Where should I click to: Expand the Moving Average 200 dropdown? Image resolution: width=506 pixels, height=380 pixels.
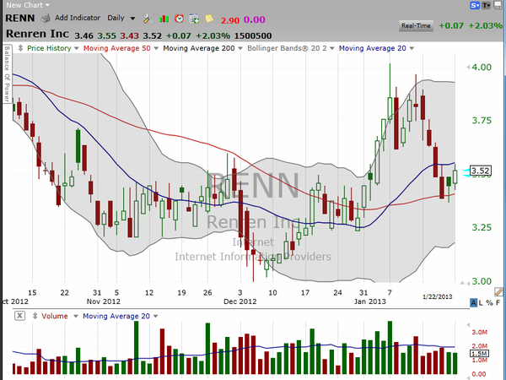(x=240, y=48)
